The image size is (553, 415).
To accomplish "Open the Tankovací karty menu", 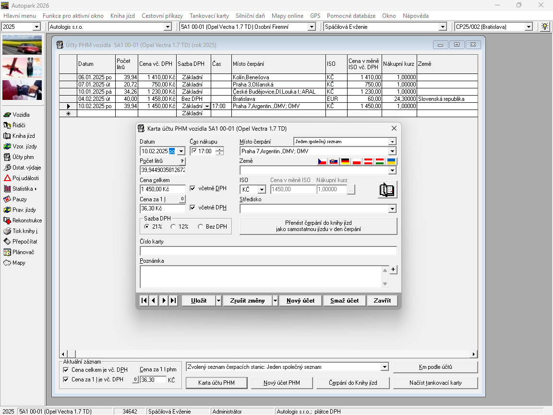I will [209, 16].
